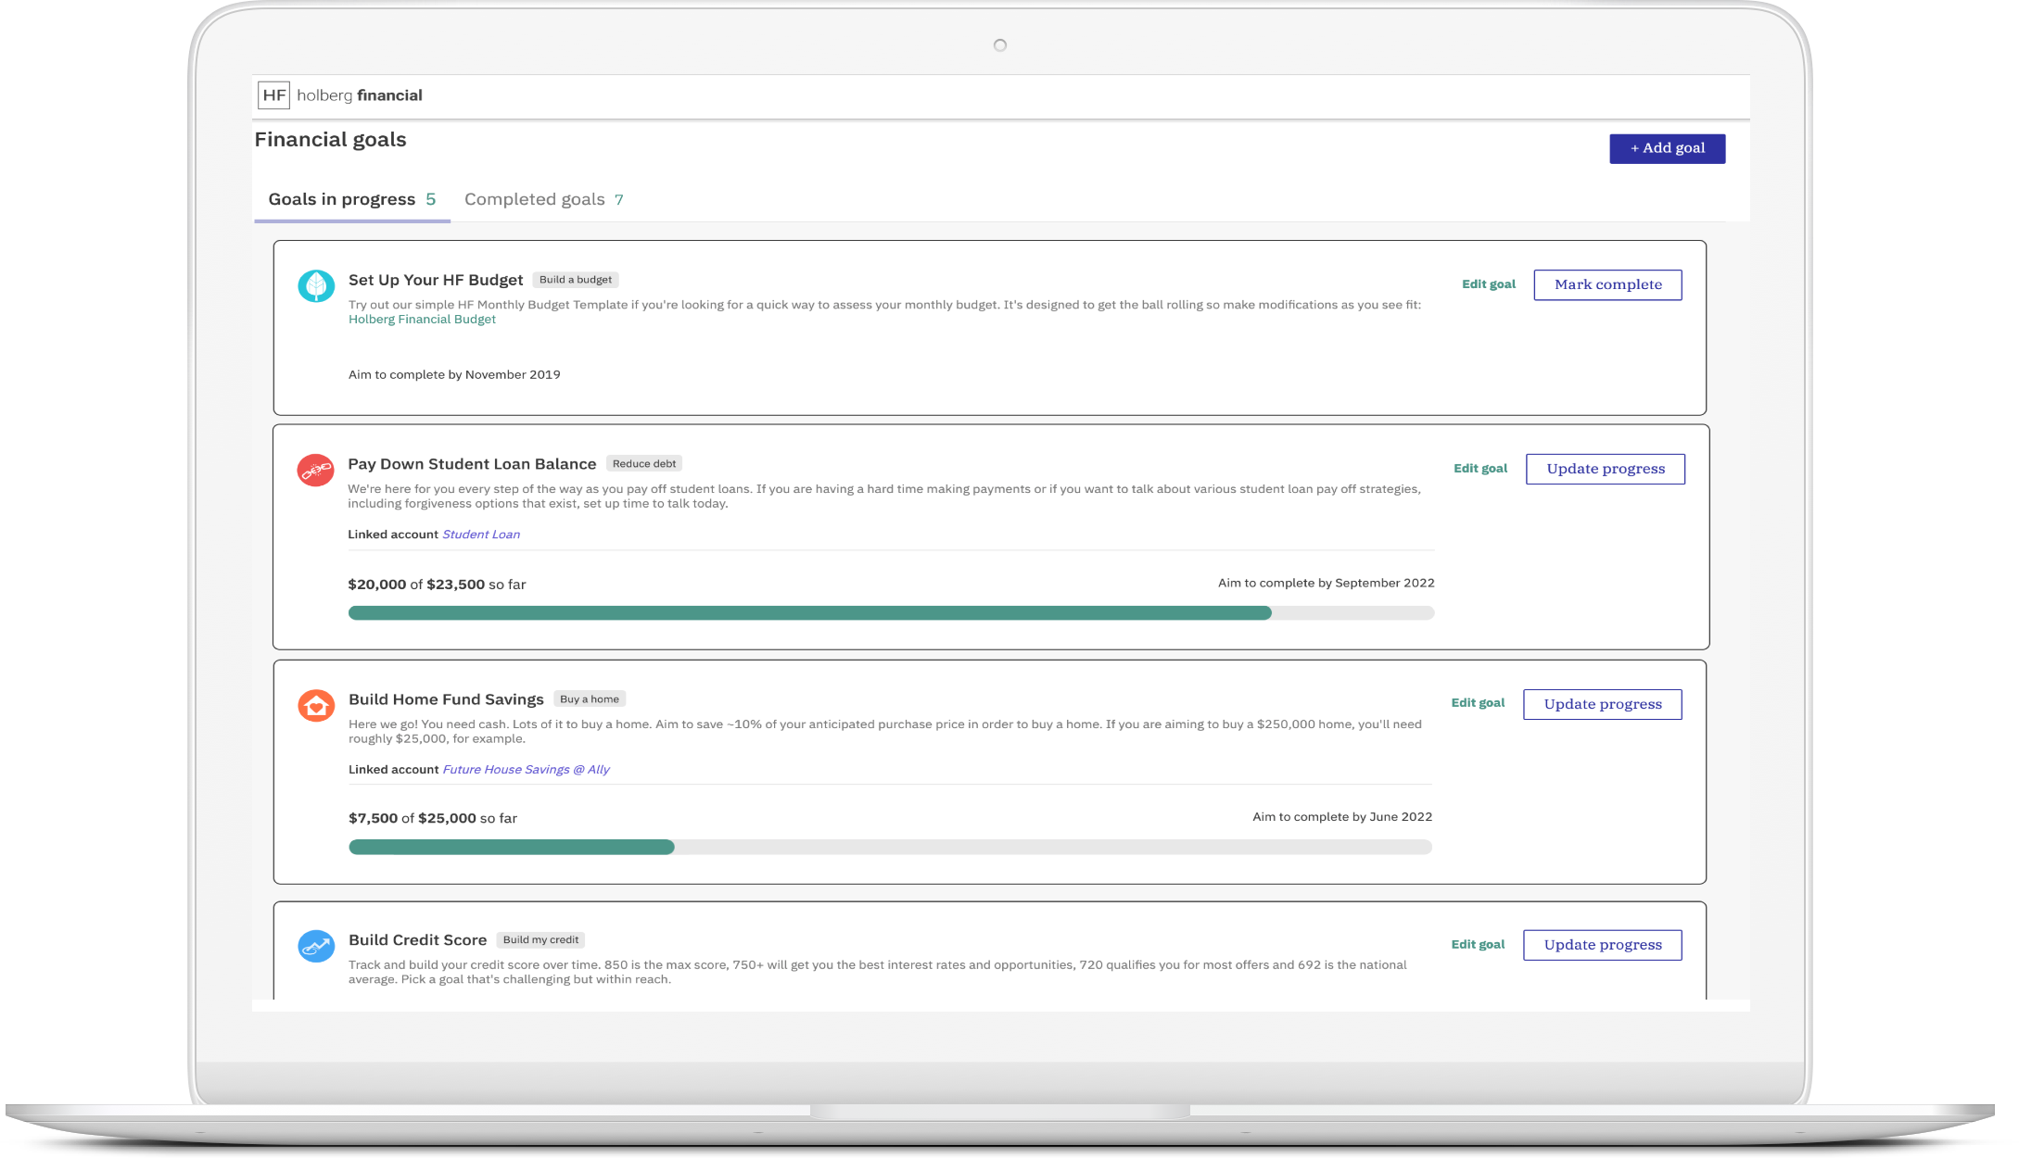Switch to Completed goals tab

click(543, 199)
